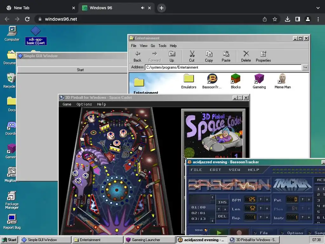Open the MsgRoom desktop shortcut
Screen dimensions: 325x244
(x=11, y=174)
